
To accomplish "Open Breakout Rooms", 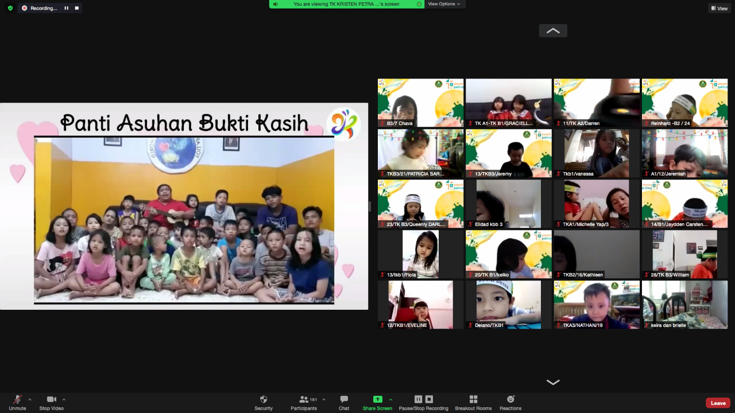I will (473, 402).
